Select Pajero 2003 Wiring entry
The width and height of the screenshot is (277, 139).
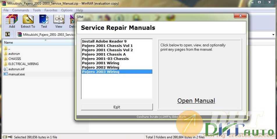click(x=117, y=72)
